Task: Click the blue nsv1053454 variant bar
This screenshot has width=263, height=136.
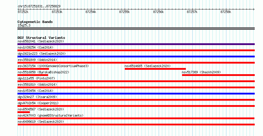Action: click(x=136, y=94)
